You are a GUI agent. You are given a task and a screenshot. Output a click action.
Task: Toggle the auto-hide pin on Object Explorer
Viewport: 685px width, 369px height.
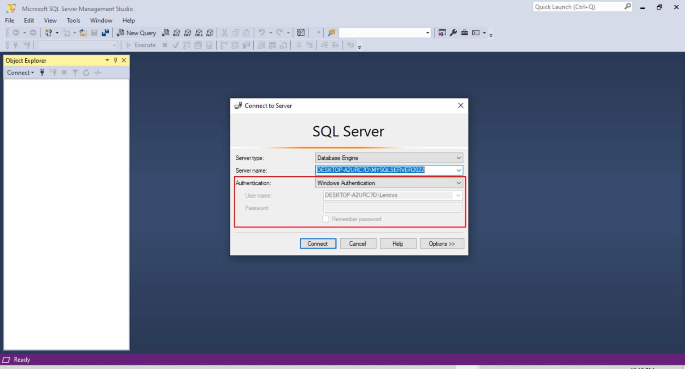[115, 60]
